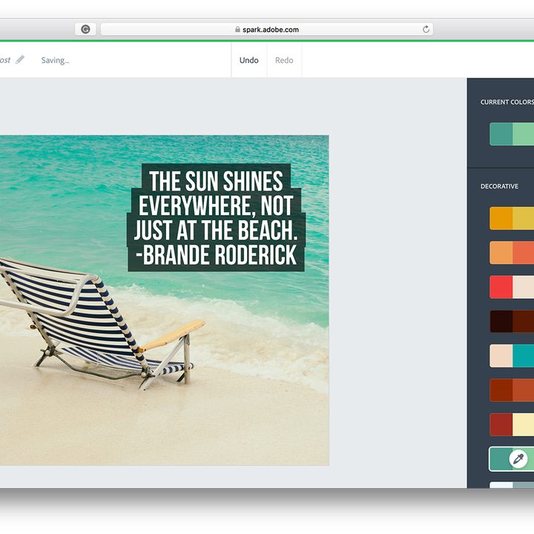The width and height of the screenshot is (534, 534).
Task: Select the current colors teal-green palette
Action: [512, 134]
